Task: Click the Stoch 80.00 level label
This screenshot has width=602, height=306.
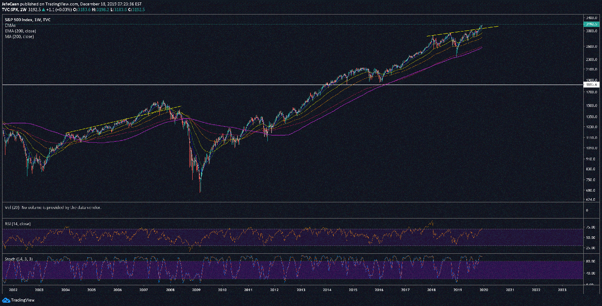Action: (591, 262)
